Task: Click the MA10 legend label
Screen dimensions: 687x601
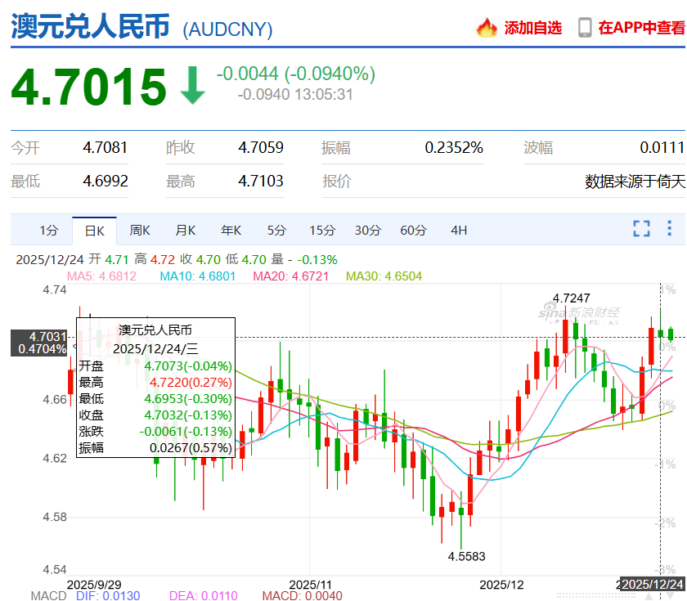Action: tap(197, 276)
